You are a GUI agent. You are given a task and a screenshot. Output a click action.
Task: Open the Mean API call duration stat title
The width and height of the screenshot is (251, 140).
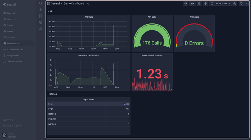pyautogui.click(x=152, y=56)
